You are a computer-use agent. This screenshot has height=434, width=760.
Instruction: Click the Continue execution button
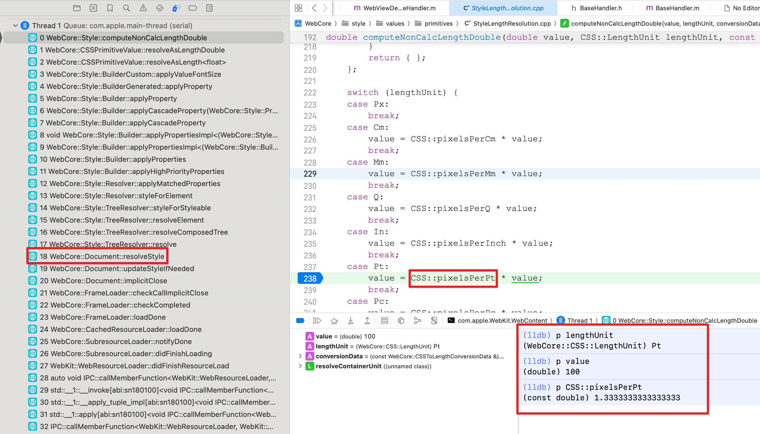pyautogui.click(x=317, y=321)
